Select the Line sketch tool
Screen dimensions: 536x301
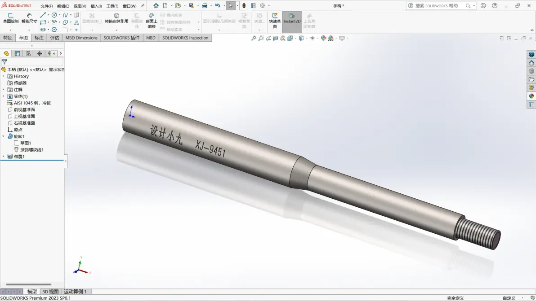coord(43,15)
